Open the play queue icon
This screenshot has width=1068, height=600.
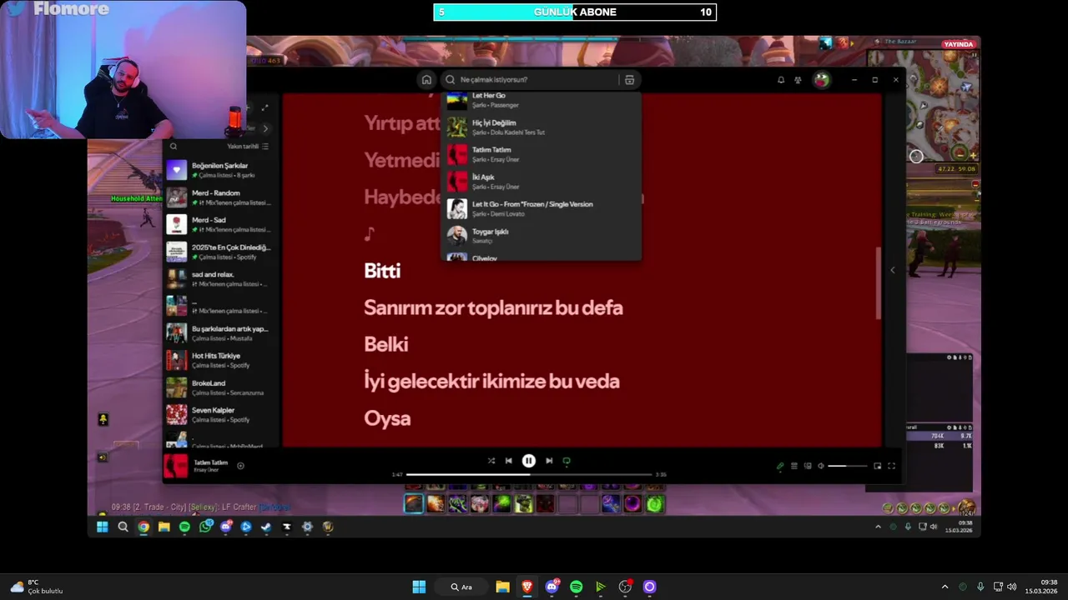(x=794, y=467)
